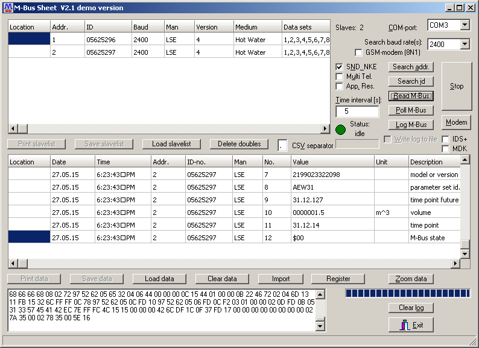
Task: Enable the GSM-modem (8N1) checkbox
Action: click(x=359, y=53)
